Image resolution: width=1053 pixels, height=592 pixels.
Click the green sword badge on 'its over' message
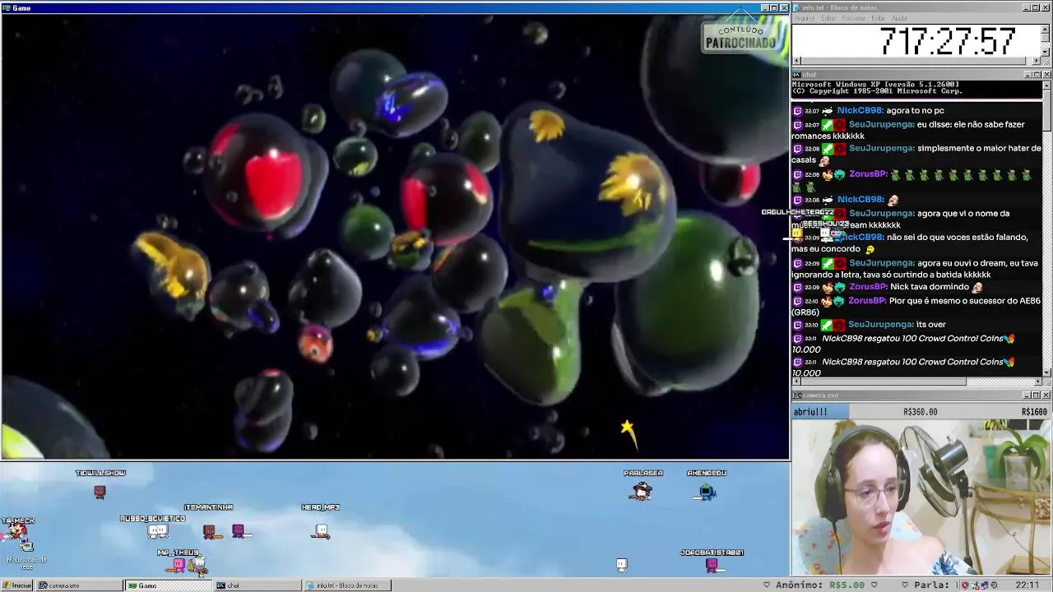[x=827, y=325]
